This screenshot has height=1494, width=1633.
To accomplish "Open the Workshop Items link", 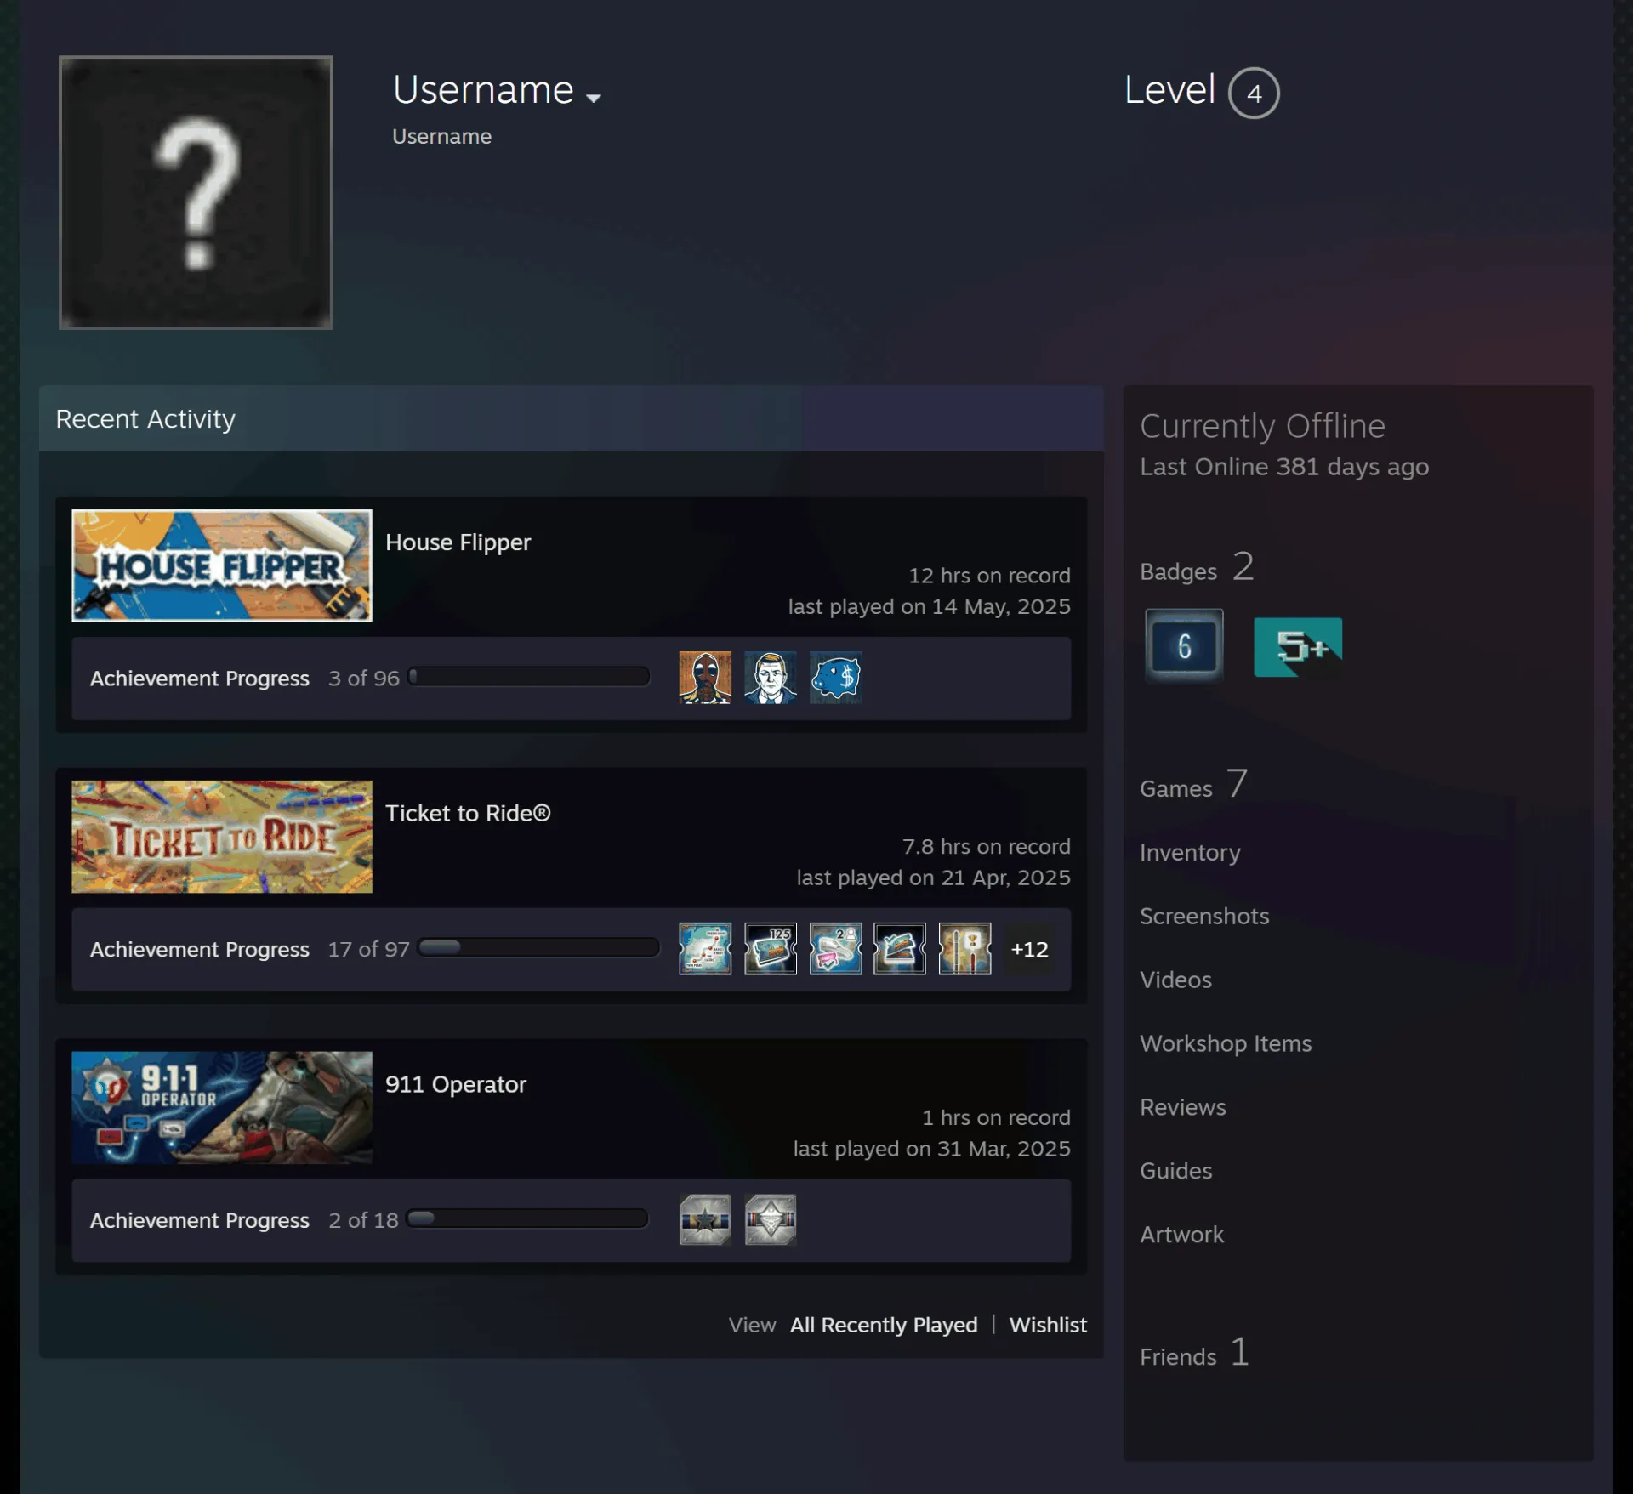I will 1226,1043.
